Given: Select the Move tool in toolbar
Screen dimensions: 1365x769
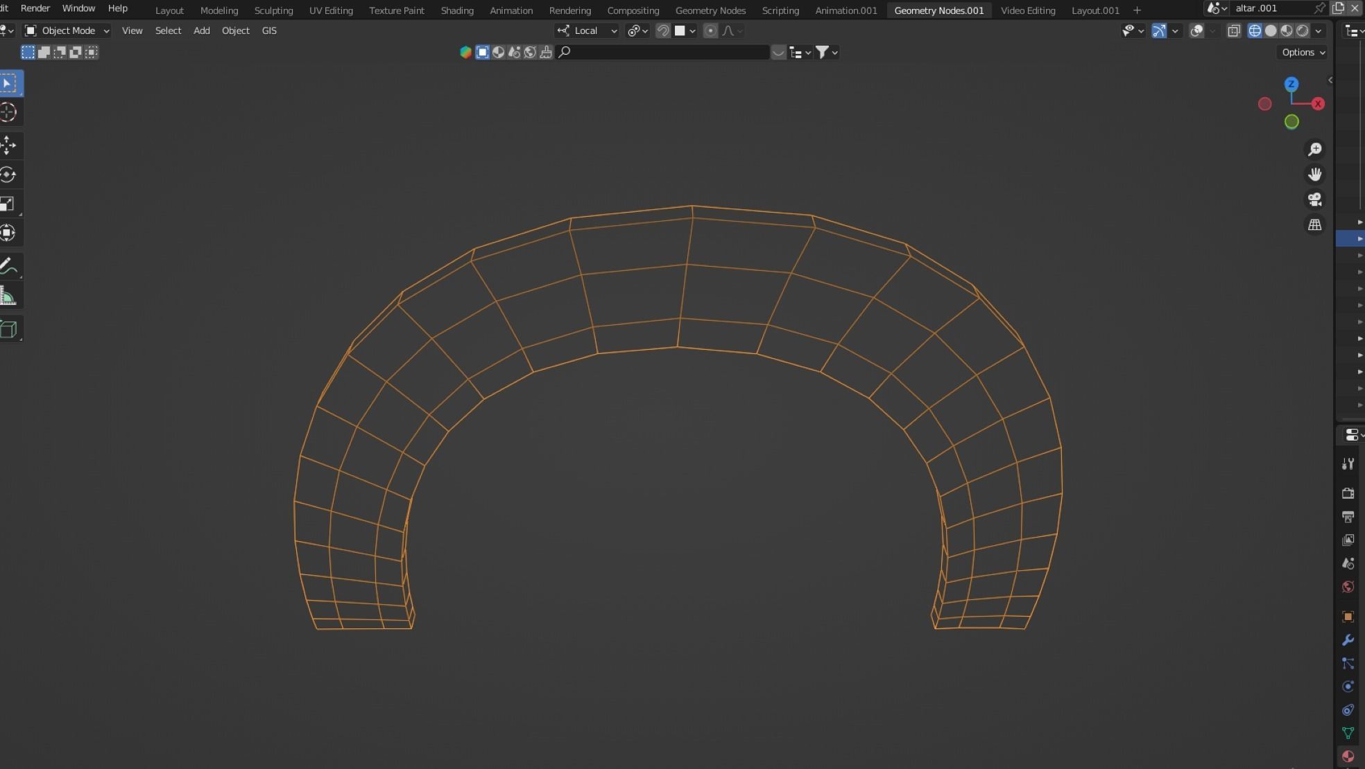Looking at the screenshot, I should (x=8, y=145).
